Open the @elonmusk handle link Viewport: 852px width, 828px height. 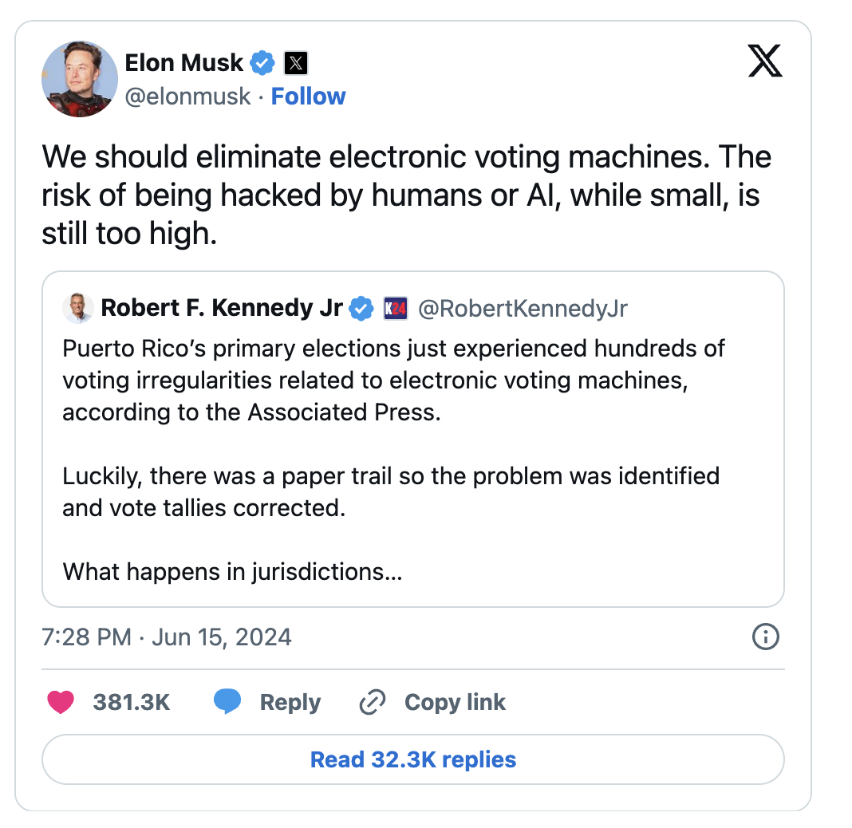point(187,97)
